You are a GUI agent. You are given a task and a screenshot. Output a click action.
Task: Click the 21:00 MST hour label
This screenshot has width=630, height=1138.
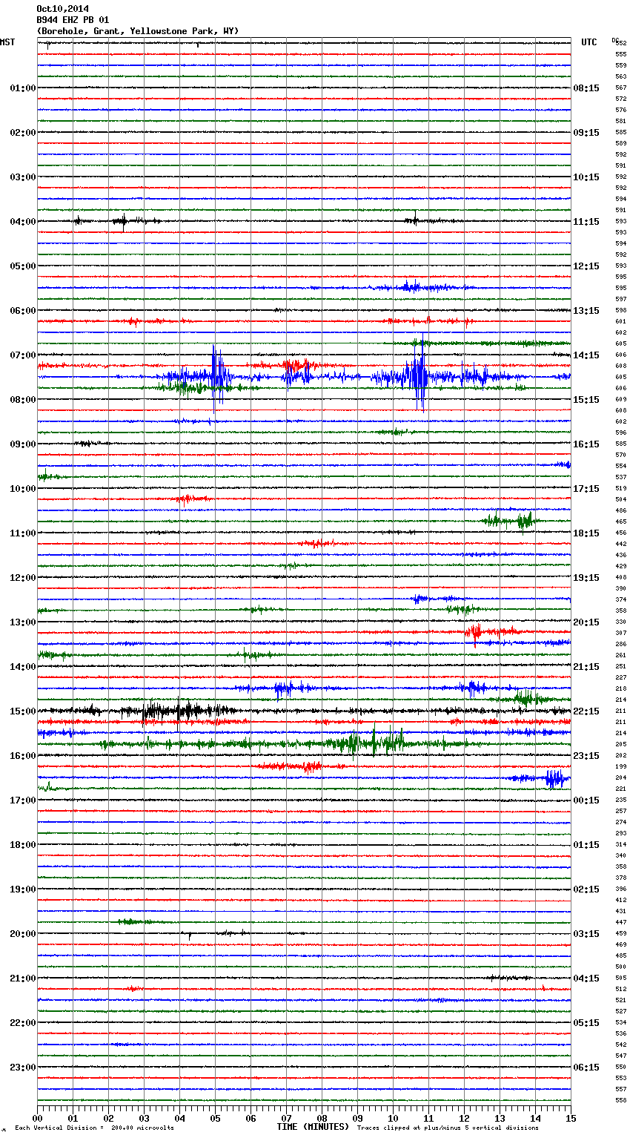23,979
